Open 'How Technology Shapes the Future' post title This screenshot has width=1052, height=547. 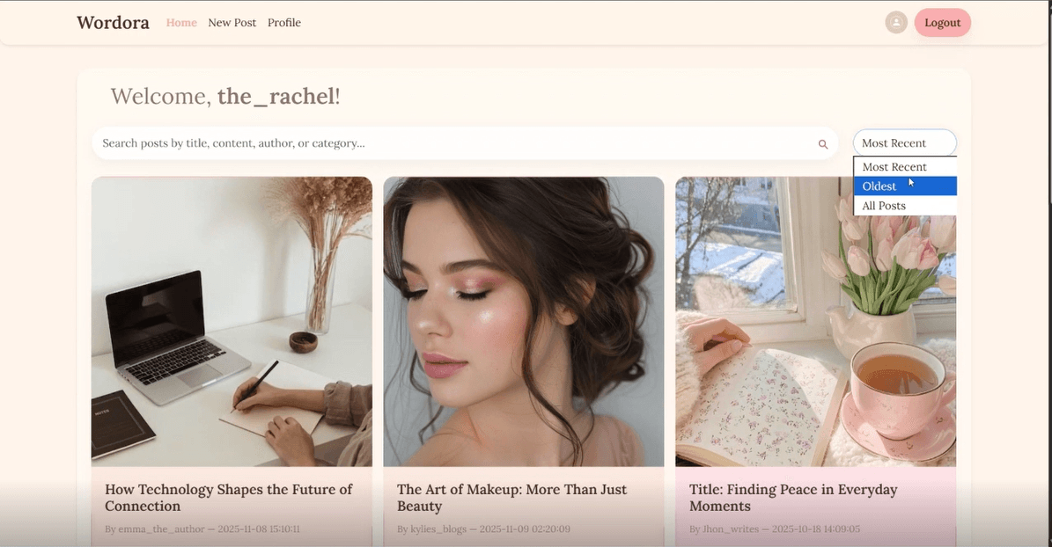tap(228, 498)
